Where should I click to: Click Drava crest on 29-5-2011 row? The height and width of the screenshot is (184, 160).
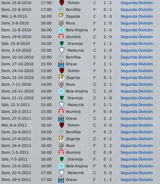(x=61, y=180)
